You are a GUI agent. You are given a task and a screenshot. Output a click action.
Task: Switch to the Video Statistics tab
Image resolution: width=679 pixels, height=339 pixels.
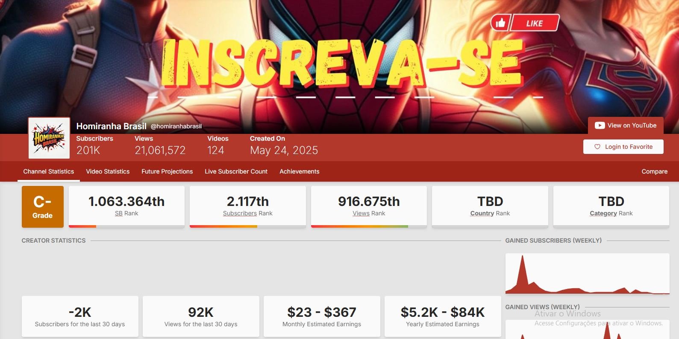point(108,171)
